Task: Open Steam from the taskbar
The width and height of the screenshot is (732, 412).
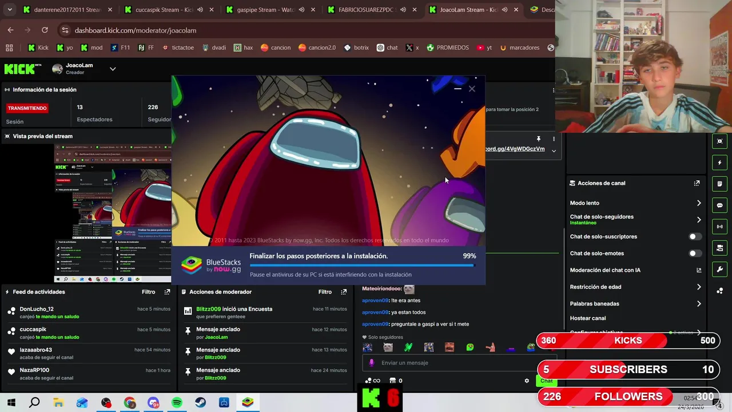Action: (x=200, y=403)
